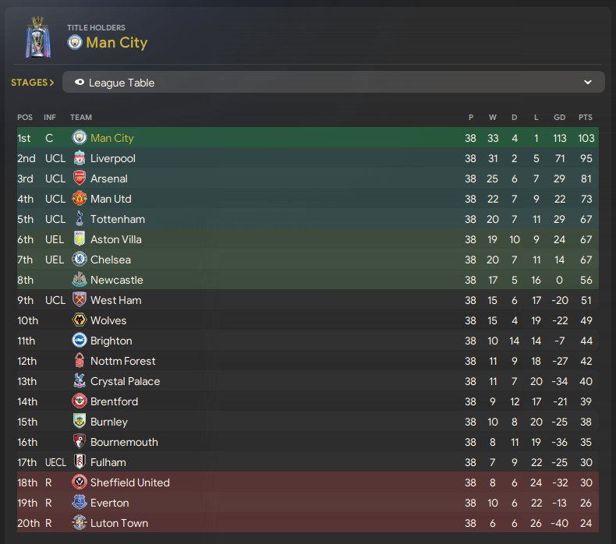Select the Newcastle row in the table

pos(307,280)
